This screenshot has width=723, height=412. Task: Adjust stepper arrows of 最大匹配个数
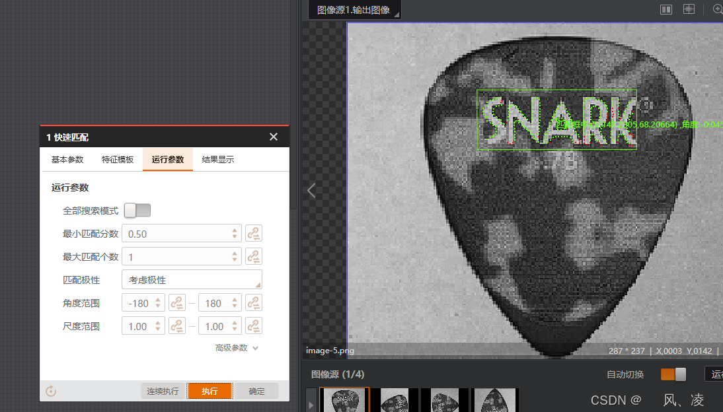pos(235,257)
